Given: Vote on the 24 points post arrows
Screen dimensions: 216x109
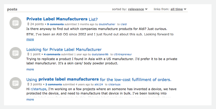Looking at the screenshot, I should (x=28, y=24).
